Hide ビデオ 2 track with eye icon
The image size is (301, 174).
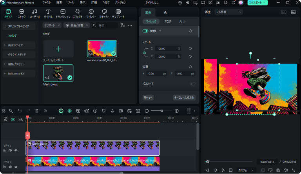(16, 150)
